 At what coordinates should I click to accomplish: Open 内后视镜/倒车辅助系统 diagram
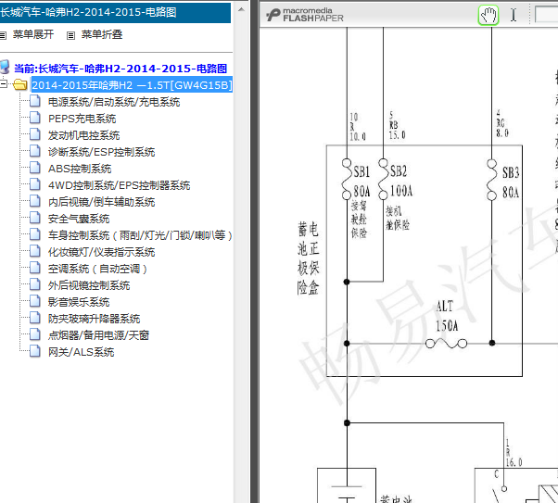tap(101, 202)
